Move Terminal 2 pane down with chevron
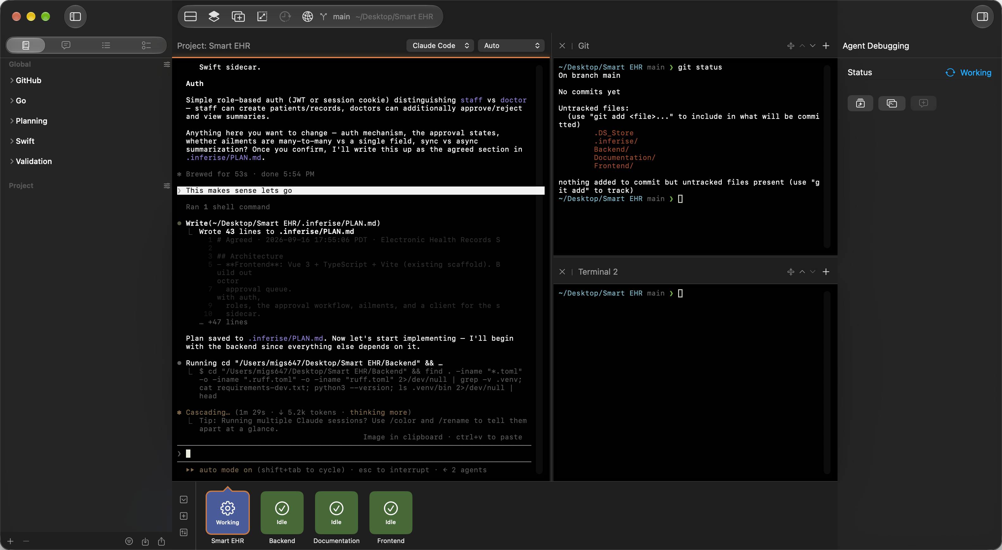The image size is (1002, 550). 813,272
